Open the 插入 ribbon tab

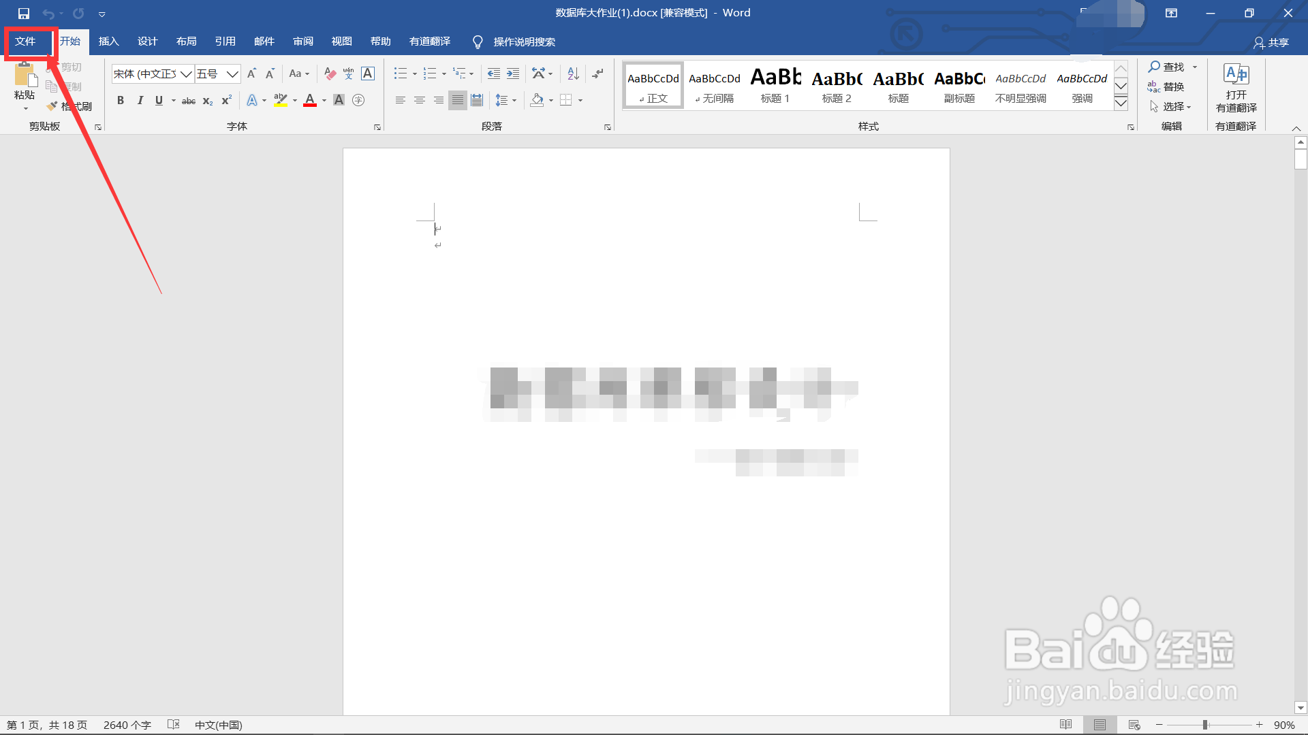(x=108, y=42)
